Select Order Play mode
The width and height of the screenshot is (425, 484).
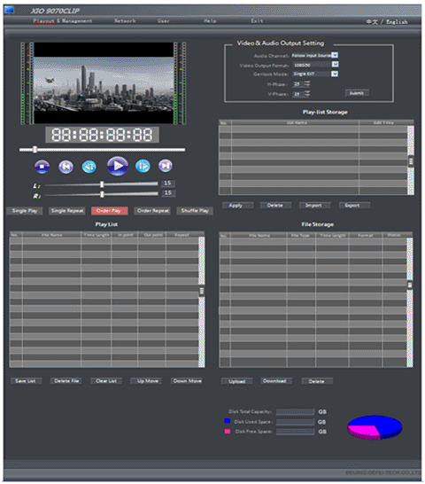[x=110, y=211]
